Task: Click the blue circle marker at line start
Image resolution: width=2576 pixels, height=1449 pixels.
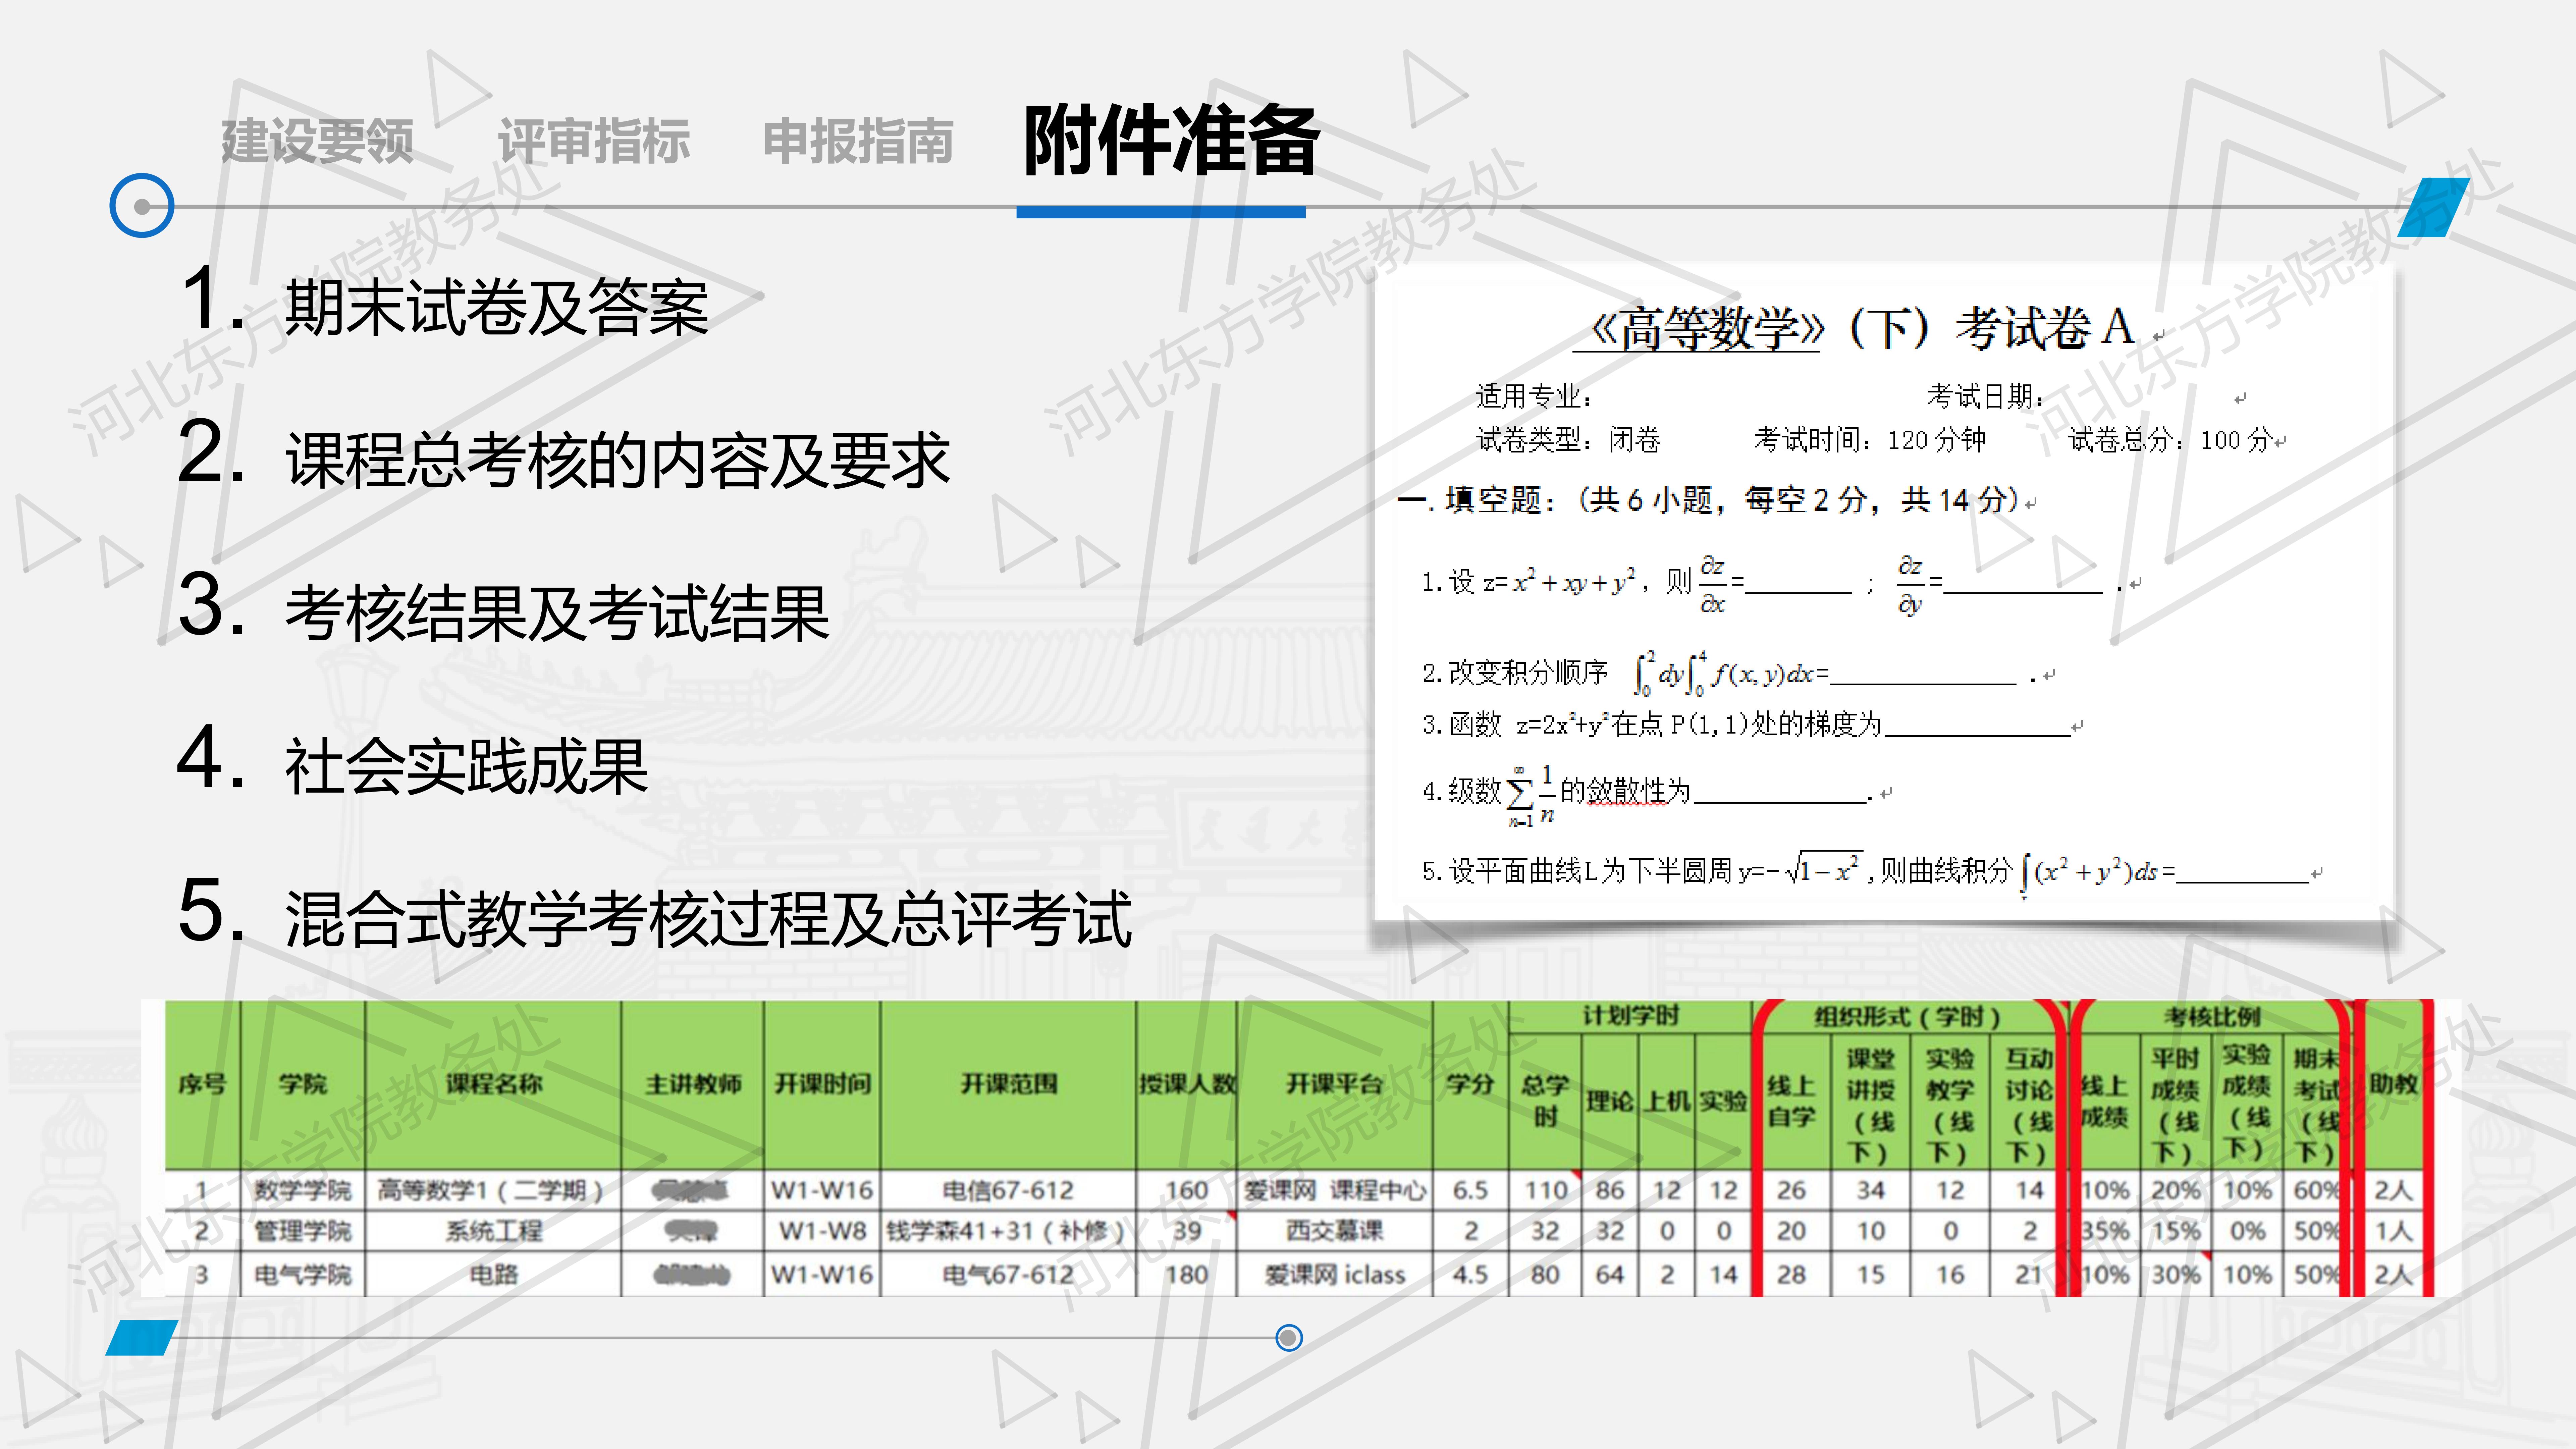Action: [x=142, y=206]
